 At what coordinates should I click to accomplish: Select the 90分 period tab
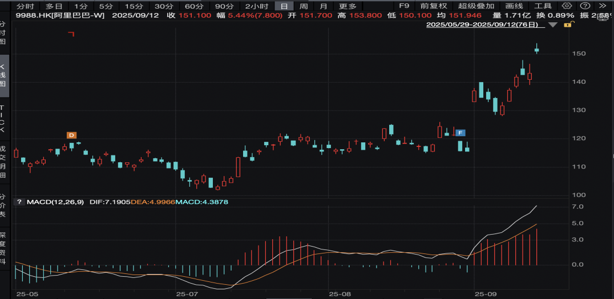[224, 6]
